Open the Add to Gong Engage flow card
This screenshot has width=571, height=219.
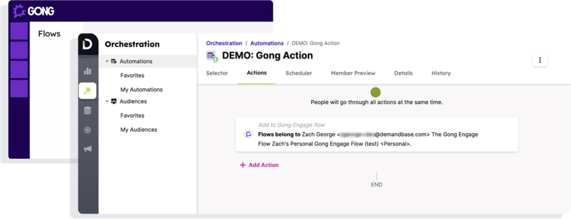click(x=376, y=135)
